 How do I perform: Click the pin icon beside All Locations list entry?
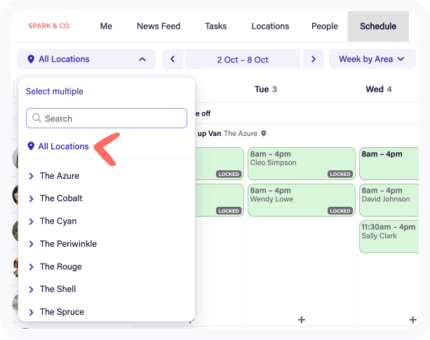coord(31,146)
